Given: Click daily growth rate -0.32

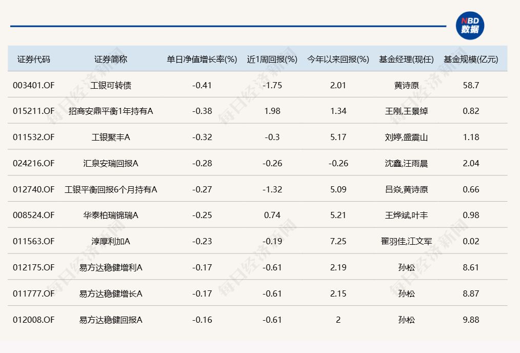Looking at the screenshot, I should (202, 137).
